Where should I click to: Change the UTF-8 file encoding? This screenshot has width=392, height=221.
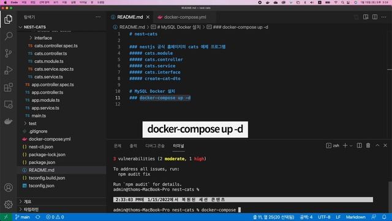click(x=324, y=217)
